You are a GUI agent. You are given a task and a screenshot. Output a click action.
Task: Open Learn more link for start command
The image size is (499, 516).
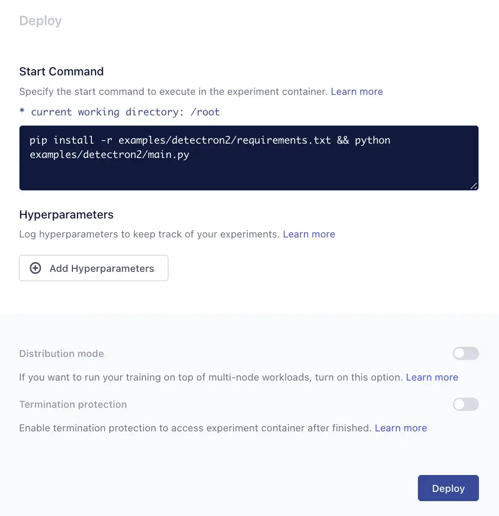357,92
